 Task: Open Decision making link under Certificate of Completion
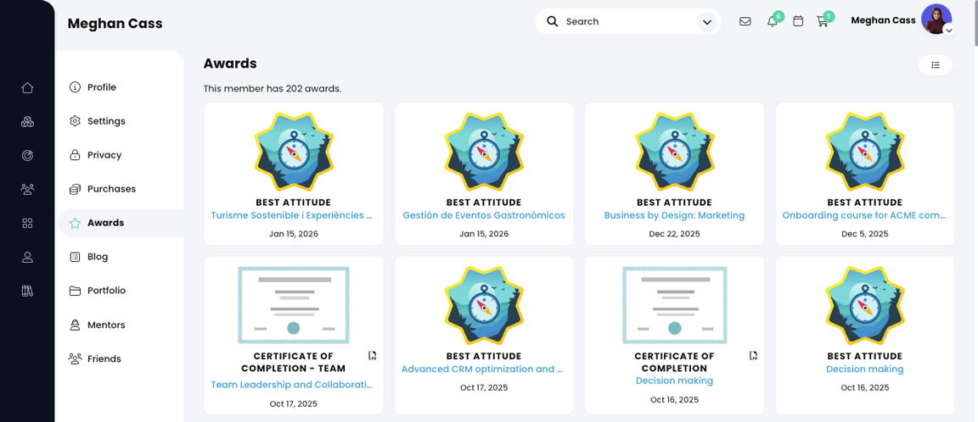pyautogui.click(x=674, y=380)
